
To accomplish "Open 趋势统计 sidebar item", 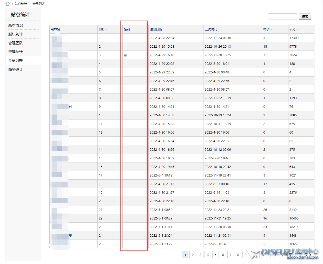I will coord(16,70).
